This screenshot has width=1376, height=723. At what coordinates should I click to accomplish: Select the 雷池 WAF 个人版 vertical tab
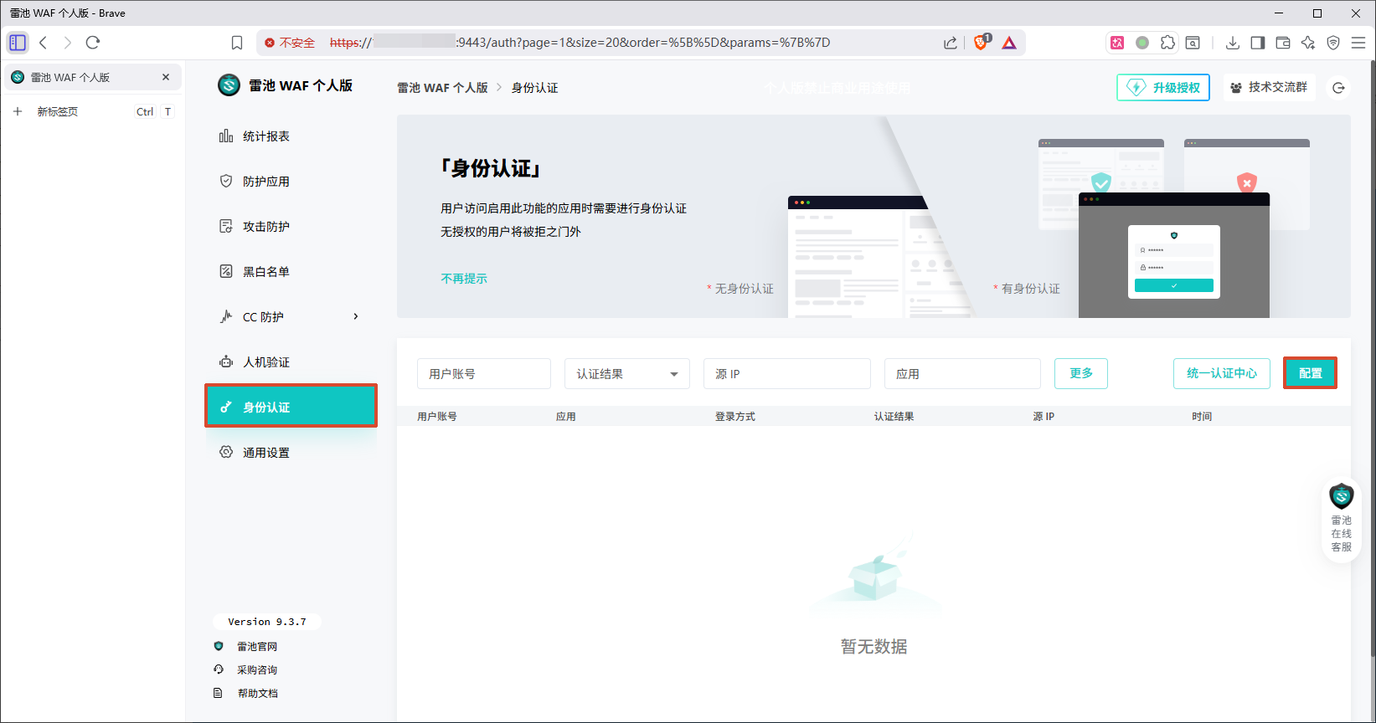point(92,77)
